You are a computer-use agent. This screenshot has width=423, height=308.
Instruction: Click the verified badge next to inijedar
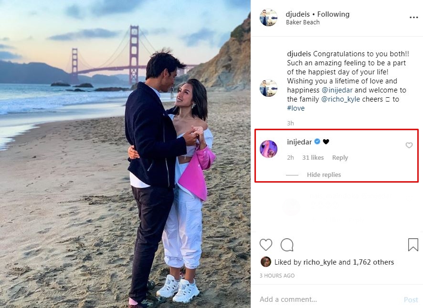[x=316, y=142]
